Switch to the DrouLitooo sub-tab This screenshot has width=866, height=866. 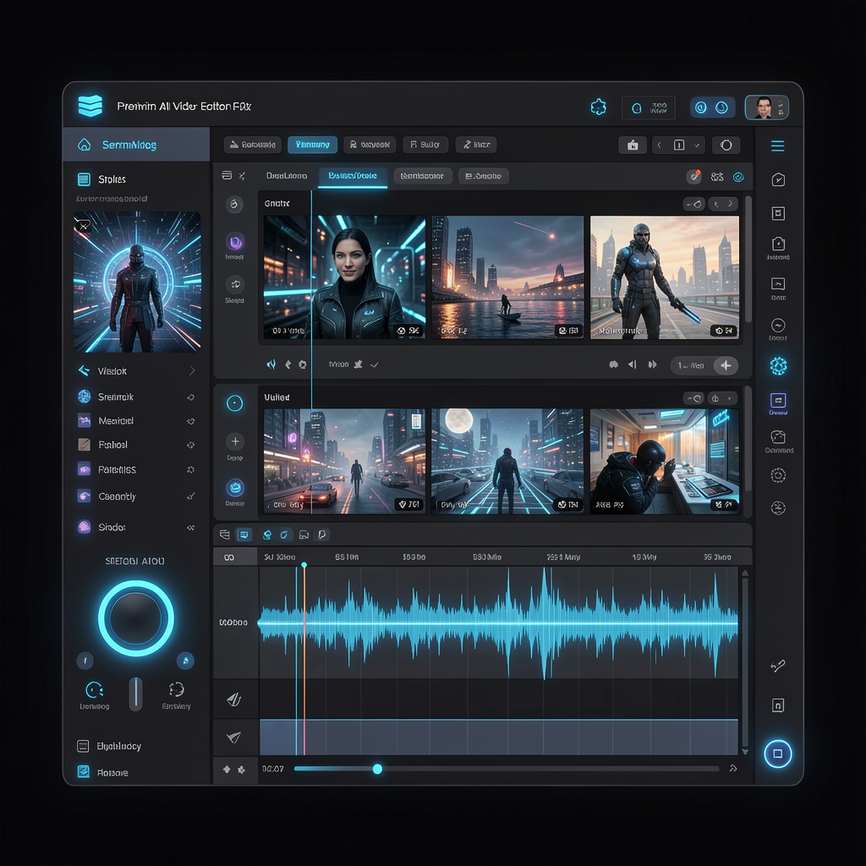pyautogui.click(x=287, y=176)
